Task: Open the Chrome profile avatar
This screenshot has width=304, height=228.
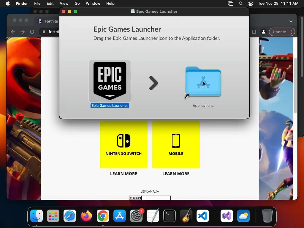Action: [264, 32]
